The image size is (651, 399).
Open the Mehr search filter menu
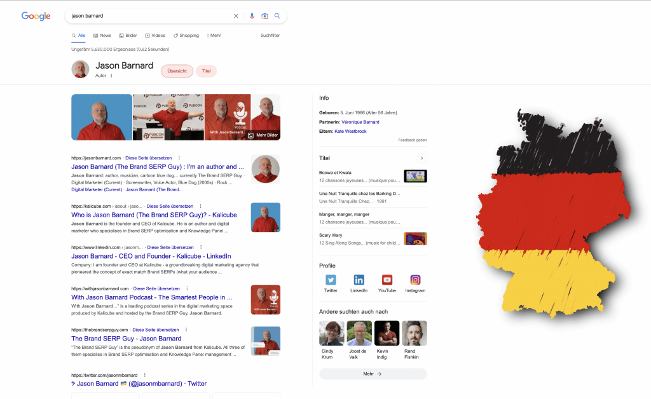pyautogui.click(x=214, y=36)
